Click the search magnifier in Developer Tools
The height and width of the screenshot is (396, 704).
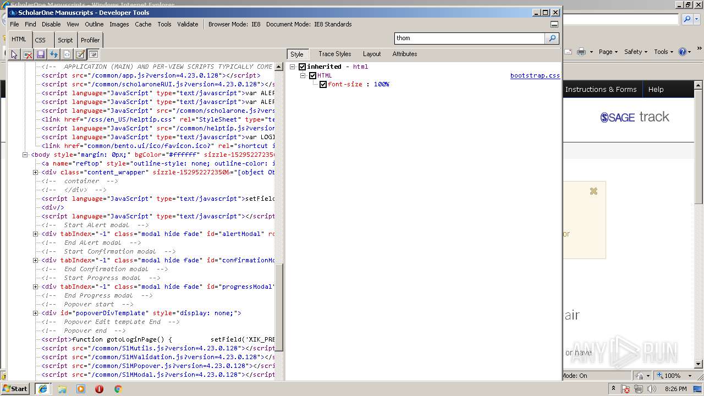(552, 38)
